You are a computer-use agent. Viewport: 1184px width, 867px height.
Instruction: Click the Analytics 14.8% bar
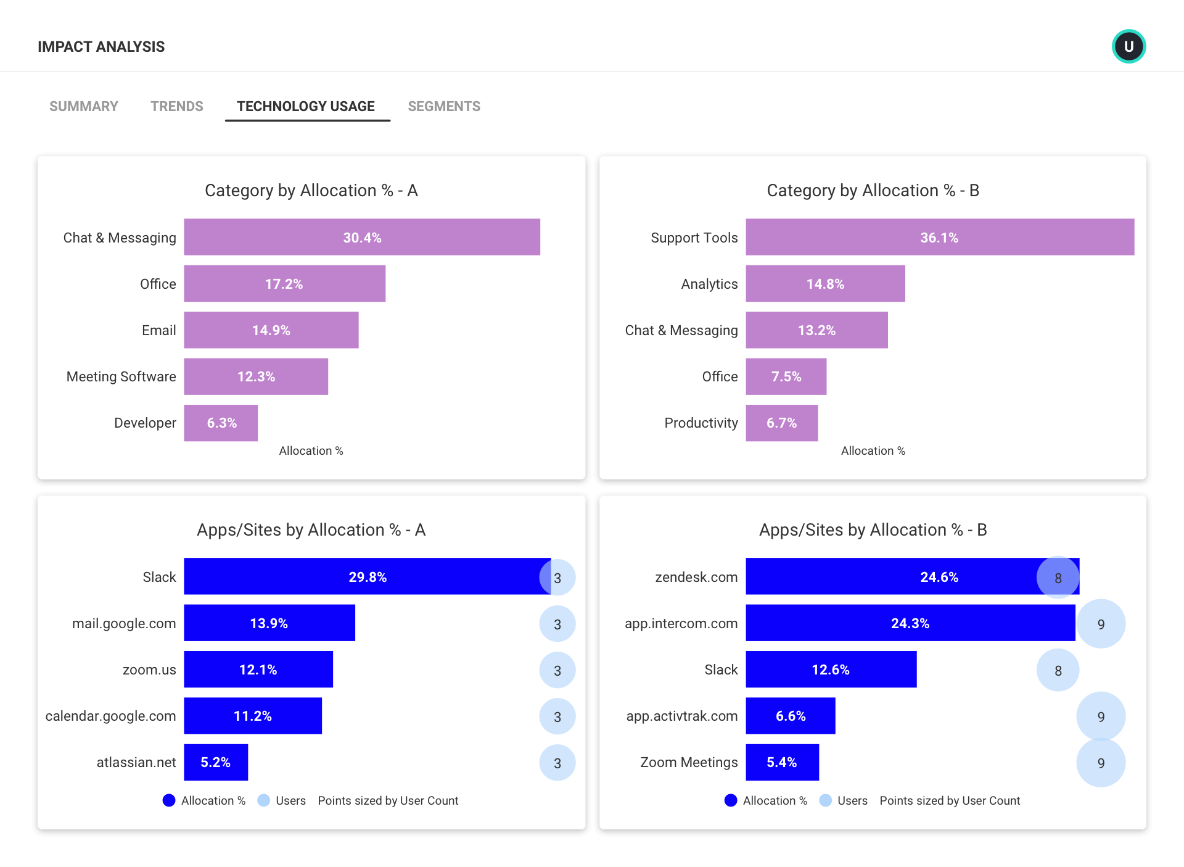pos(825,283)
